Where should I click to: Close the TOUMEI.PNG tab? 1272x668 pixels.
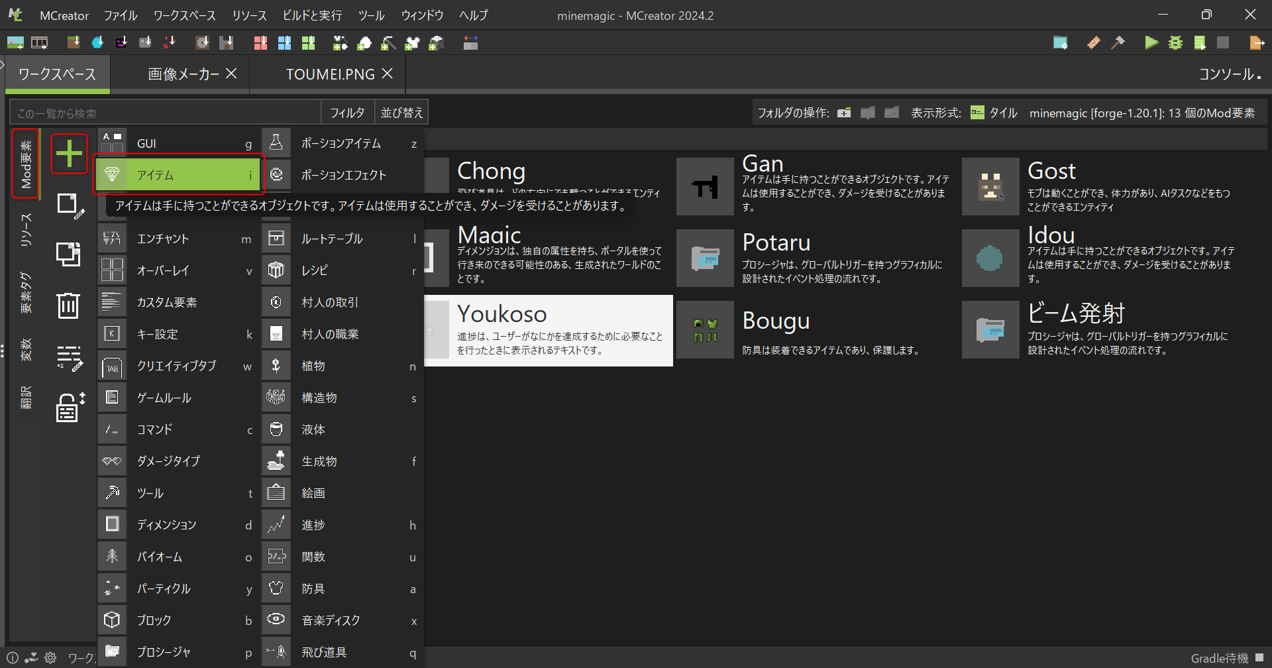coord(388,74)
